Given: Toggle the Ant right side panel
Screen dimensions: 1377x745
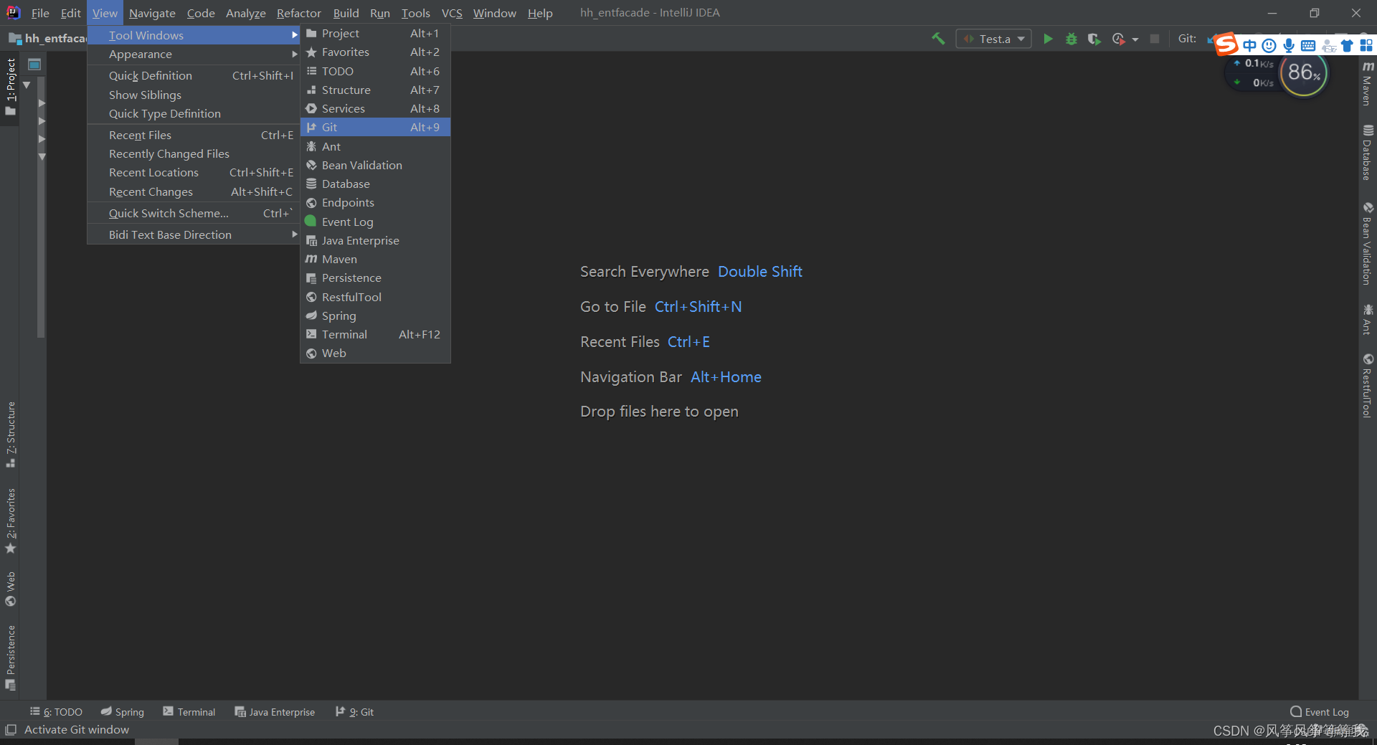Looking at the screenshot, I should coord(1368,320).
